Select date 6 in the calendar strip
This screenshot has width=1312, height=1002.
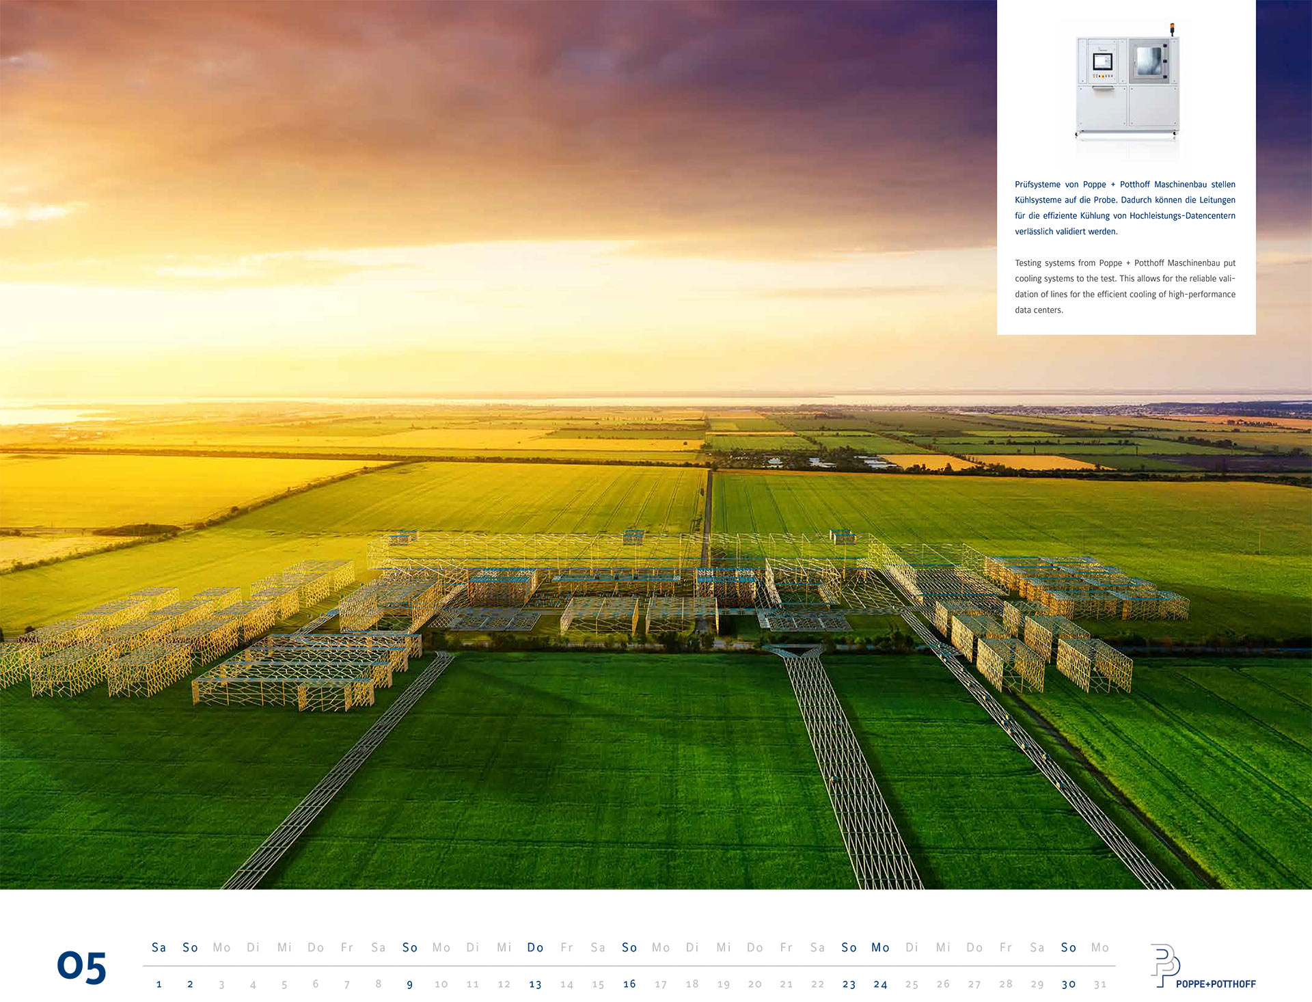(x=316, y=984)
